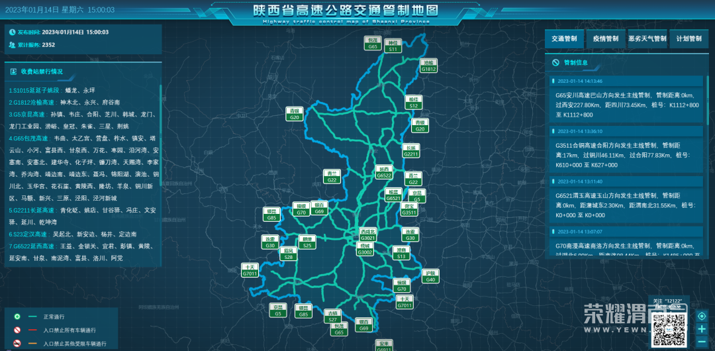Image resolution: width=715 pixels, height=351 pixels.
Task: Click the G3021 西咸北 ring road sign
Action: [367, 234]
